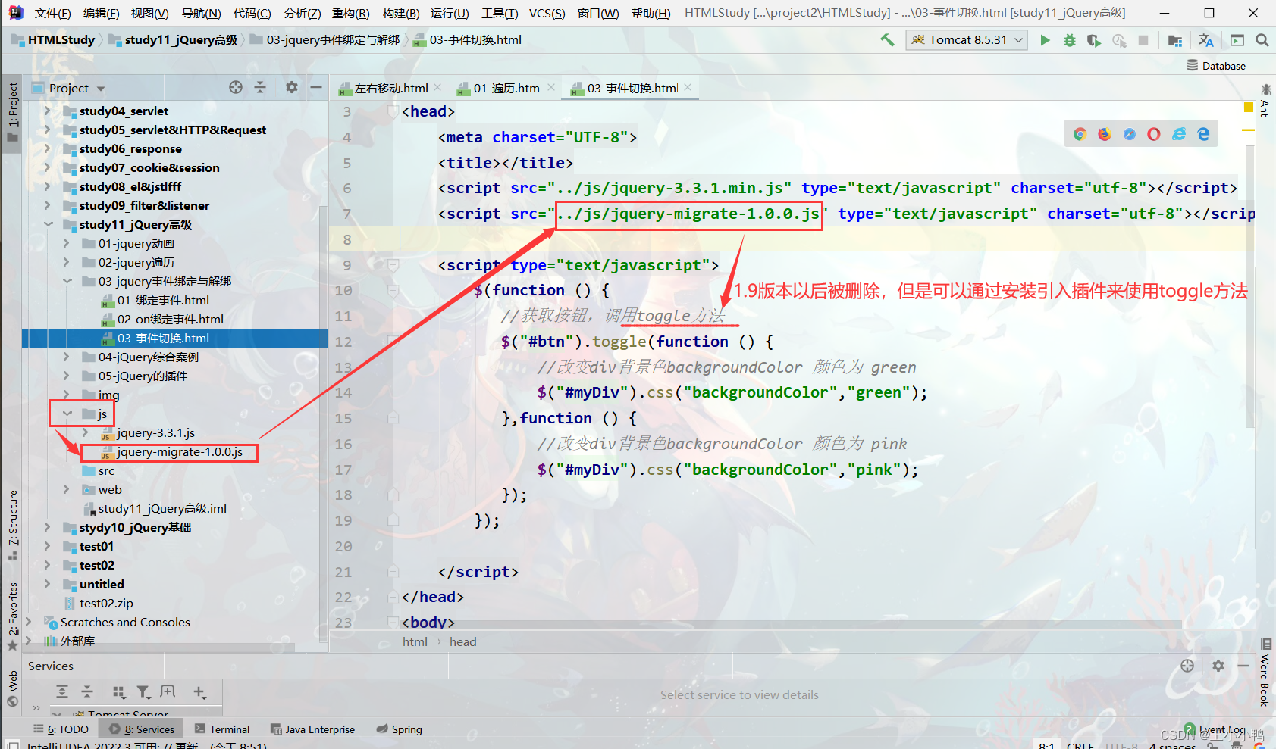
Task: Expand Scratches and Consoles node
Action: (29, 622)
